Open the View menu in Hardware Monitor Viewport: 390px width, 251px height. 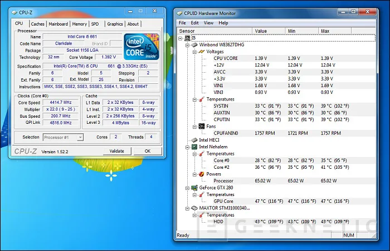point(209,23)
